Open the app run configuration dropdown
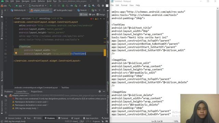The height and width of the screenshot is (123, 219). pos(20,6)
